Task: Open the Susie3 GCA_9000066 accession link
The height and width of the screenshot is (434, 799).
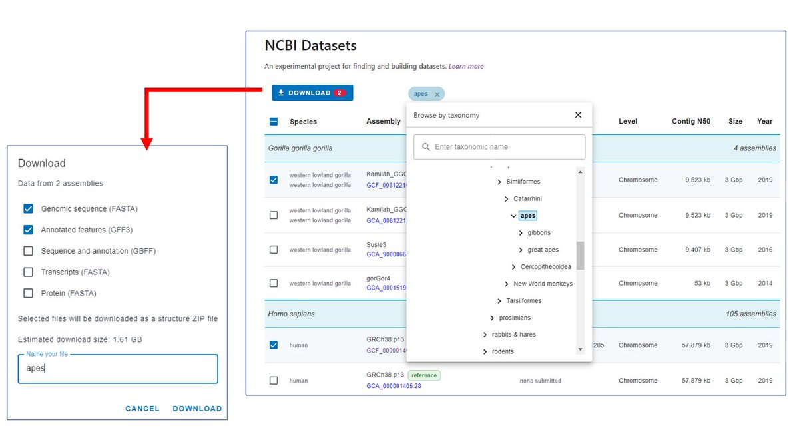Action: click(386, 254)
